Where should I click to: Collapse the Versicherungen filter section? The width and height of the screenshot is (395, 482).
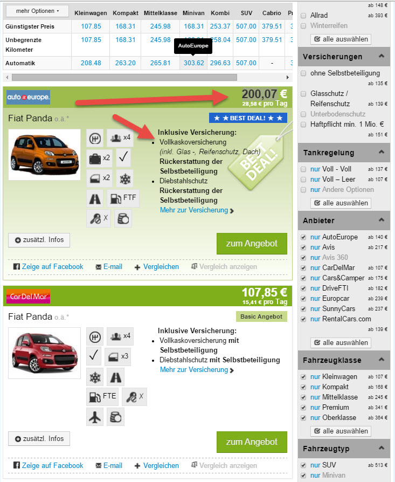(x=382, y=56)
